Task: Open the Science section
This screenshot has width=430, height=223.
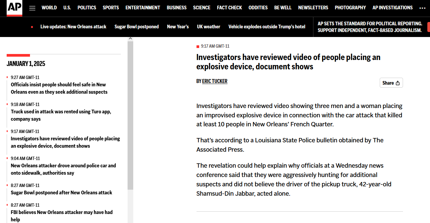Action: [202, 8]
